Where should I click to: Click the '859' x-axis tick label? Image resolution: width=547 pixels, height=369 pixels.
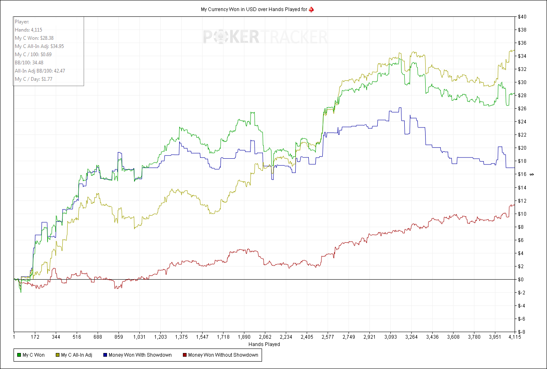coord(119,337)
